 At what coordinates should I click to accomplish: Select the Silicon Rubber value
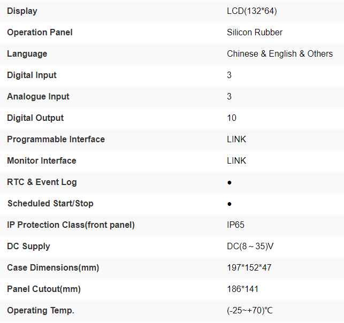click(x=255, y=32)
